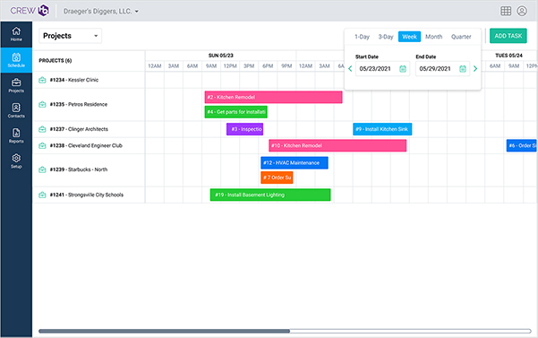Open the Contacts sidebar icon

[16, 110]
